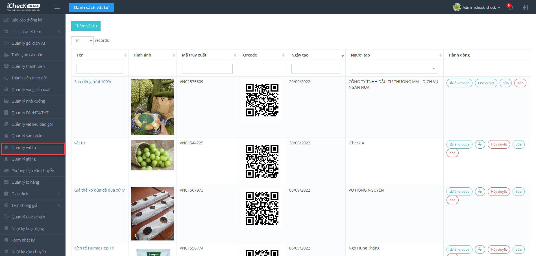Click the iCheck Trace logo
Viewport: 536px width, 256px height.
click(23, 7)
